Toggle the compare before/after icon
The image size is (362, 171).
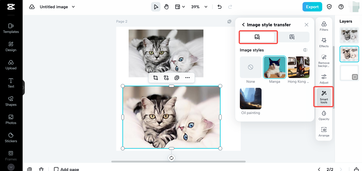[305, 50]
